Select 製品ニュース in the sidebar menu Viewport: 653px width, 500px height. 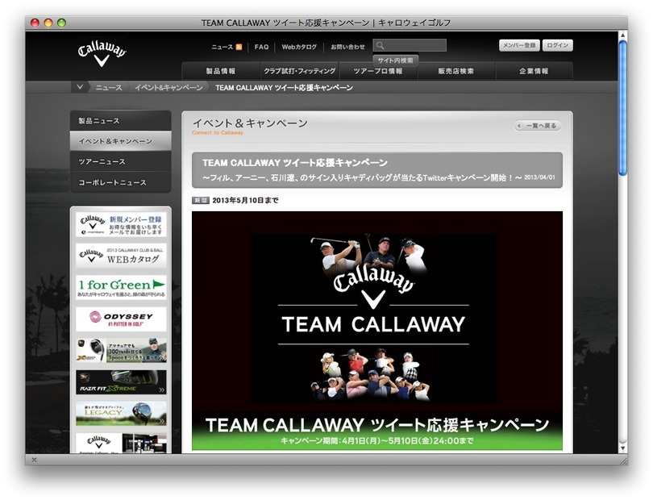point(121,121)
